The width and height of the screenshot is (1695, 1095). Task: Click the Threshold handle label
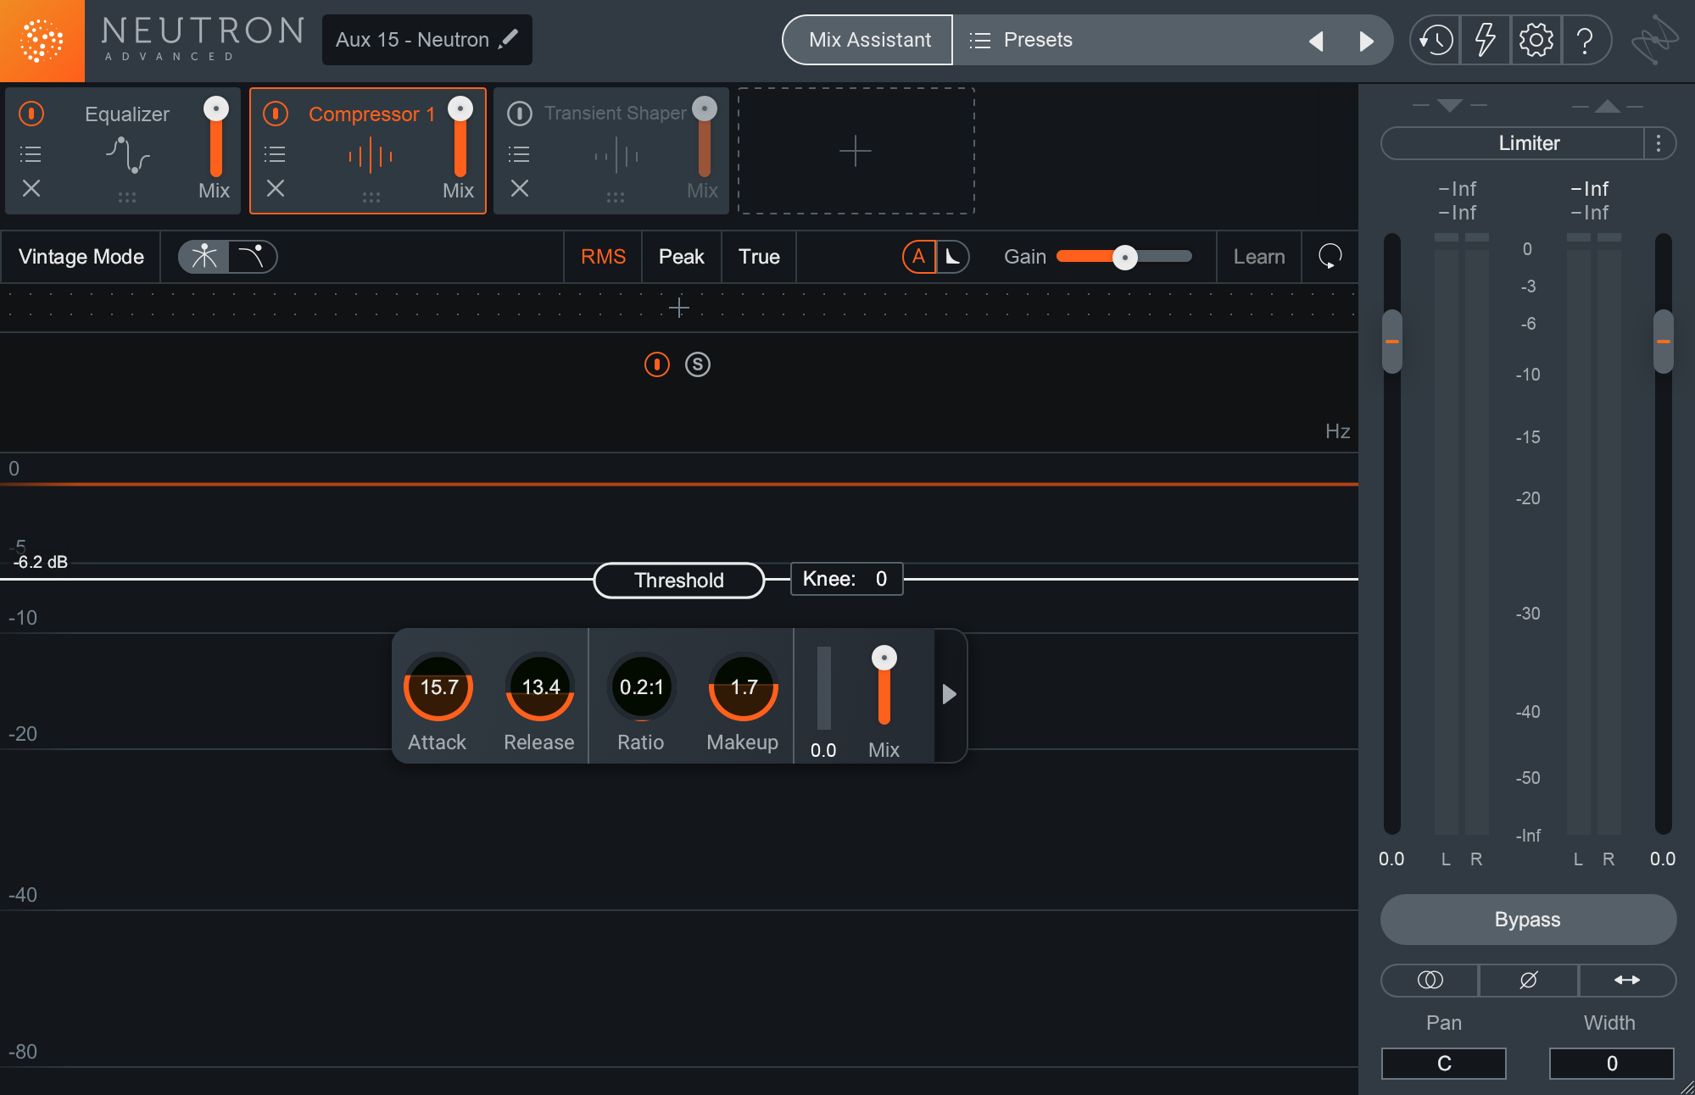tap(679, 581)
